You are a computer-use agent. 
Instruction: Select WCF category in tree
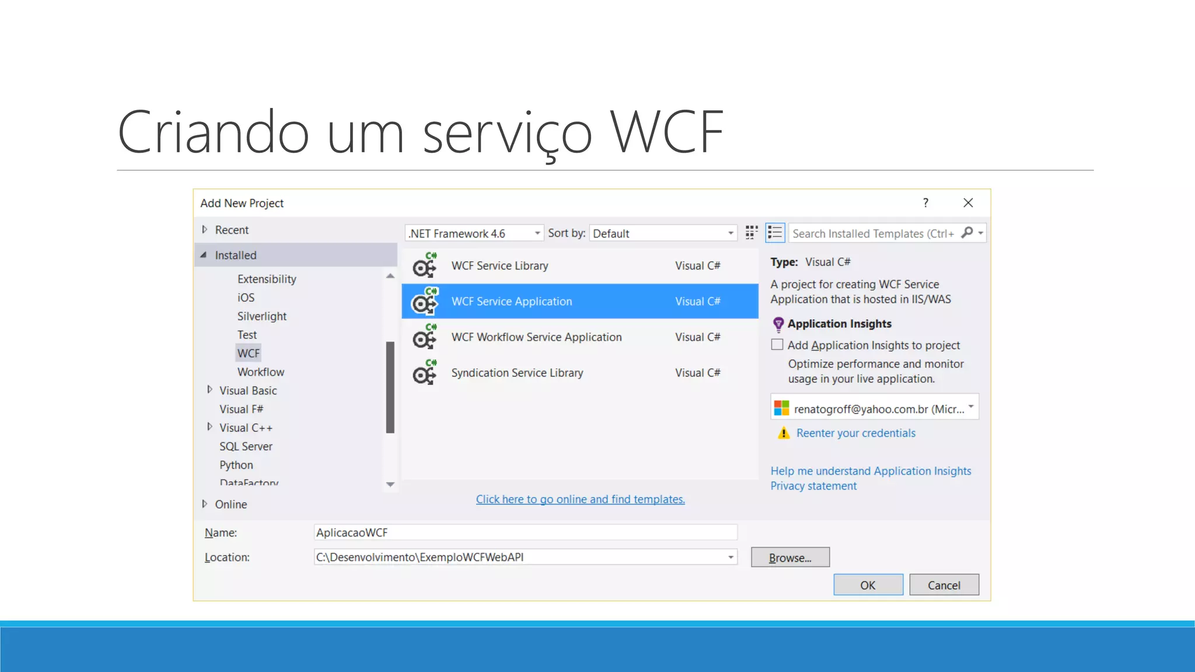click(x=248, y=353)
